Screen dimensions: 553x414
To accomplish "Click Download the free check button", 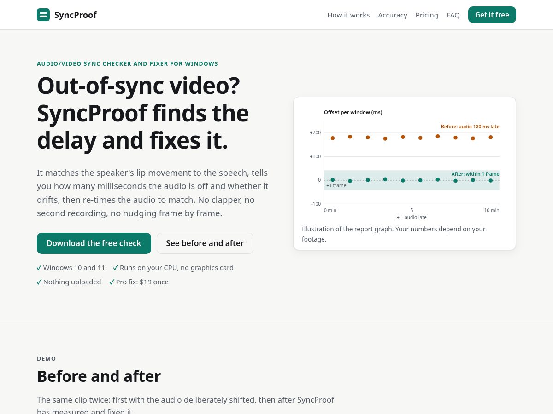I will (94, 243).
